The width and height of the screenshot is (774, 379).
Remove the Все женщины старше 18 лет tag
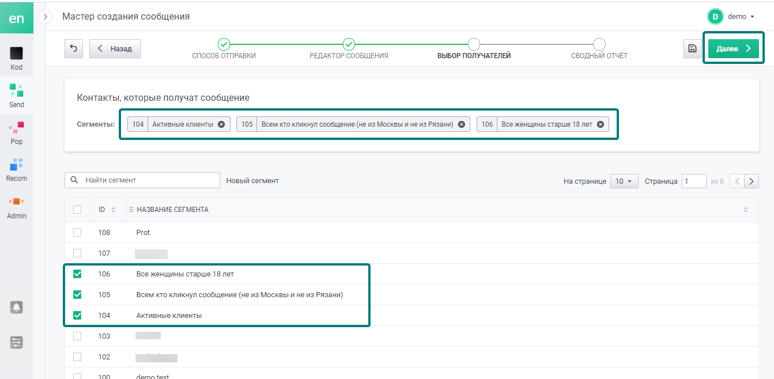[x=600, y=124]
